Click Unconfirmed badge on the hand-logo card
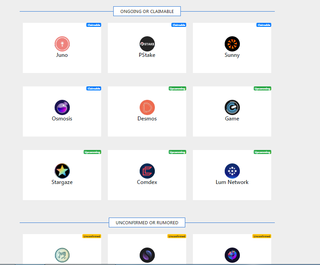The height and width of the screenshot is (265, 320). 92,236
